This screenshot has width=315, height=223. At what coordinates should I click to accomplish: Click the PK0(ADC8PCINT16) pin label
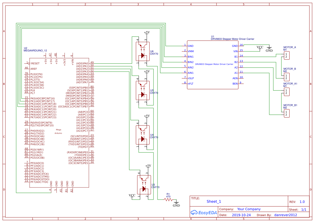coord(42,99)
